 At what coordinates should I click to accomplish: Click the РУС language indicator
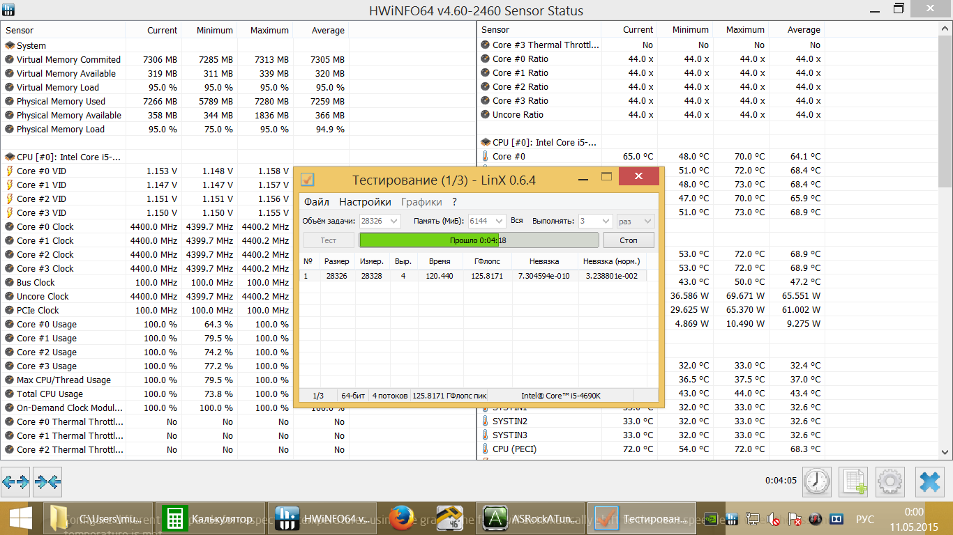[865, 519]
